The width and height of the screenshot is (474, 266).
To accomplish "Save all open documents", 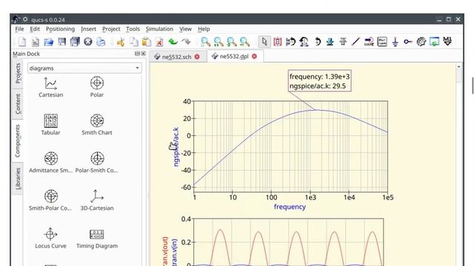I will tap(75, 41).
